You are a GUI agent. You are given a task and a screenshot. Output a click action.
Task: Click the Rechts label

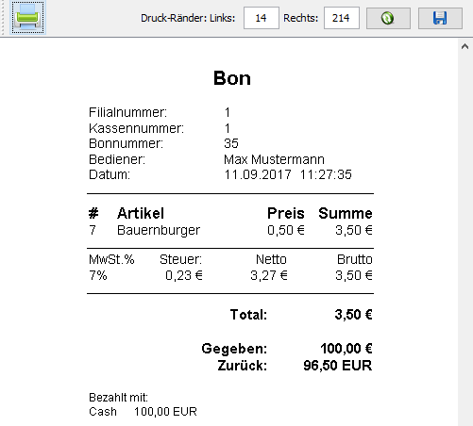(x=300, y=18)
